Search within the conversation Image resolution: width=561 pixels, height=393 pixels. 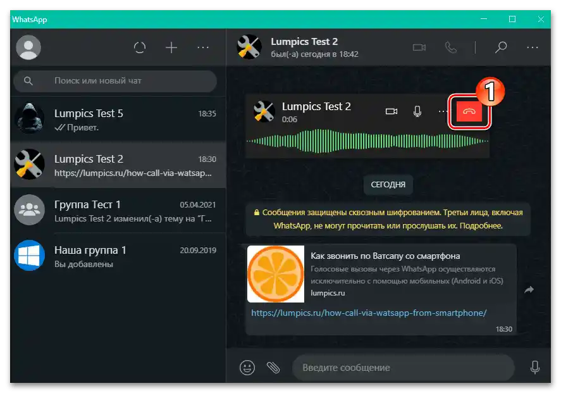(500, 47)
